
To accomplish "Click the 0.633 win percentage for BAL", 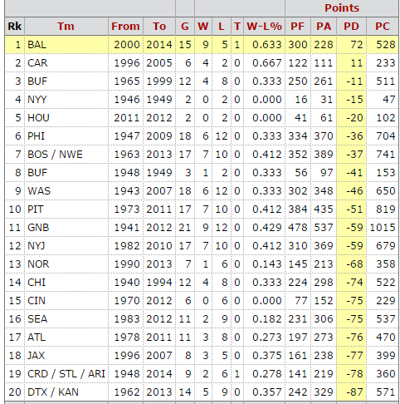I will click(267, 45).
